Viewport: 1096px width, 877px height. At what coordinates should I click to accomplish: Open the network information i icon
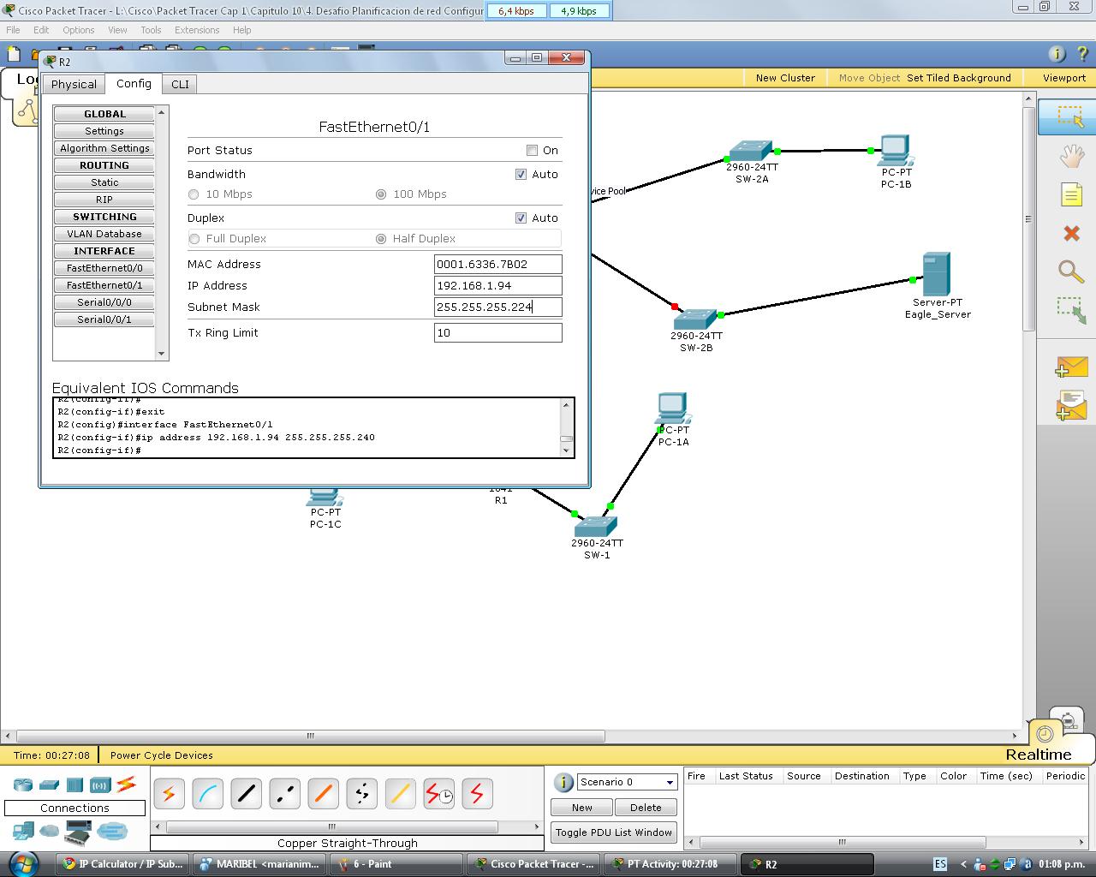click(x=1057, y=54)
